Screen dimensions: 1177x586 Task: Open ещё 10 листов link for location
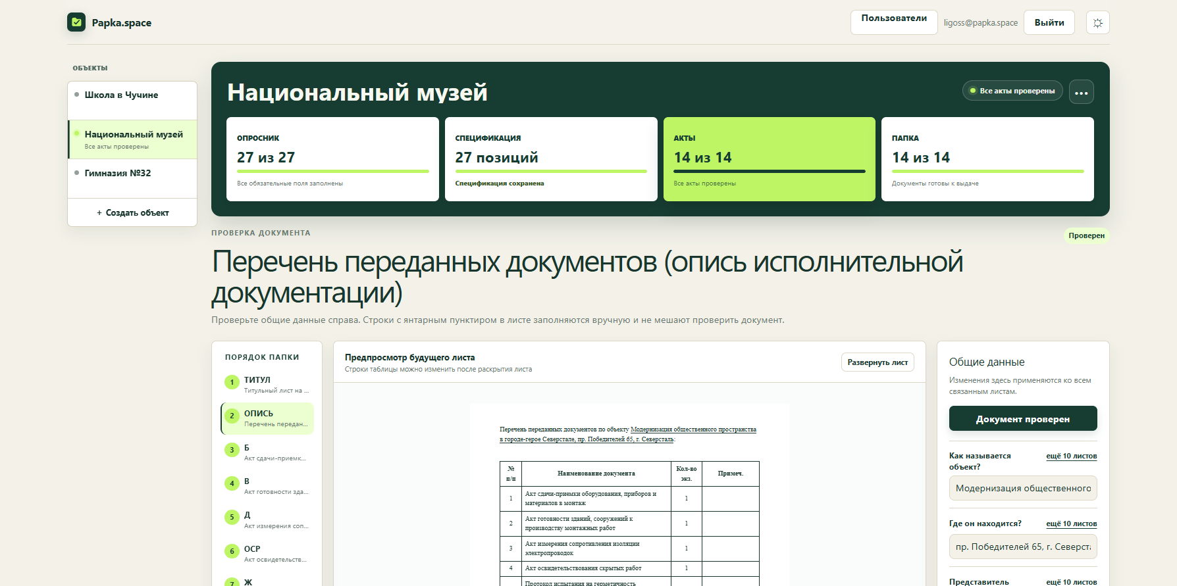click(x=1071, y=524)
